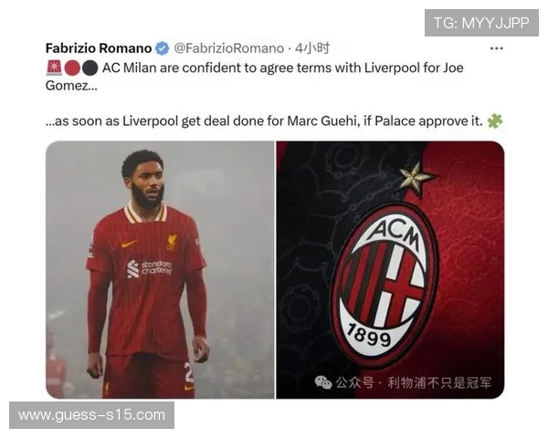The height and width of the screenshot is (438, 548).
Task: Open the Joe Gomez photo
Action: (x=160, y=270)
